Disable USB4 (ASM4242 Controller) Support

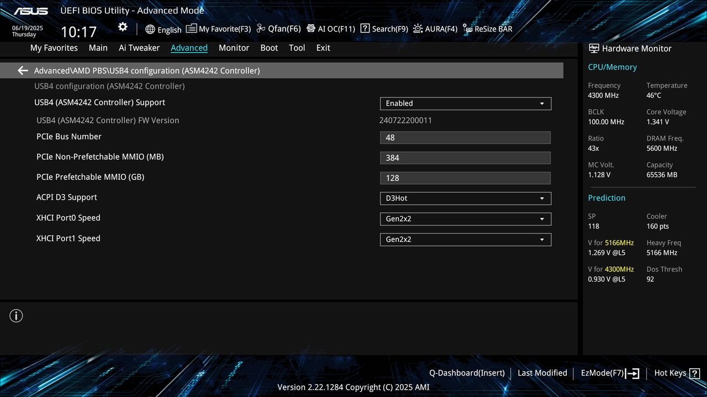[465, 103]
